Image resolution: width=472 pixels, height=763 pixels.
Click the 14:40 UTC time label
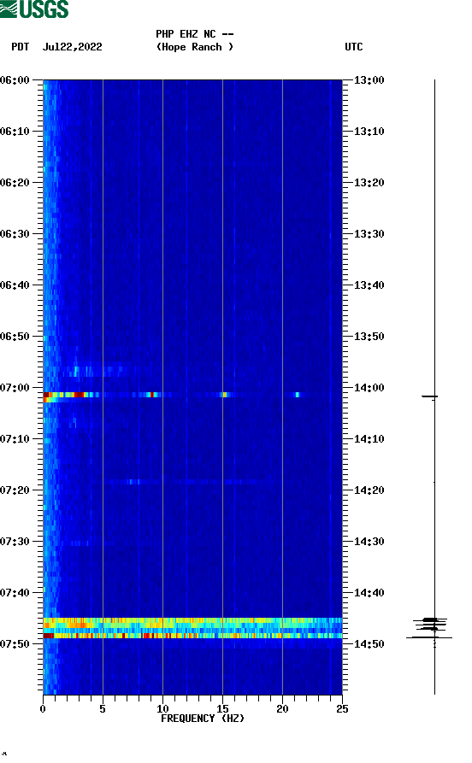tap(369, 593)
